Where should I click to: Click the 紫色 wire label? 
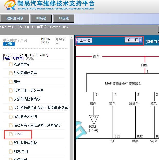(112, 104)
